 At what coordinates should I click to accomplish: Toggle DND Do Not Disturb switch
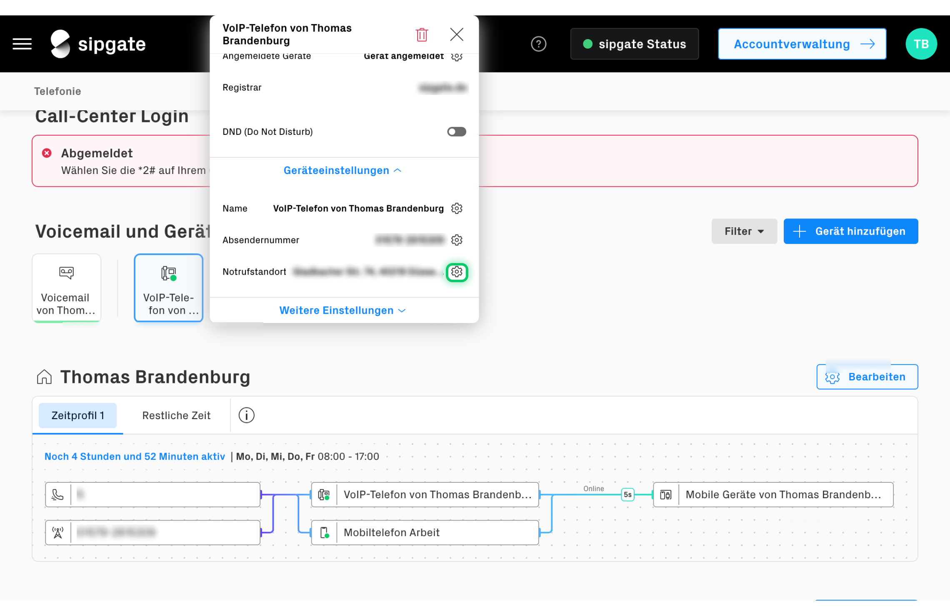tap(456, 132)
